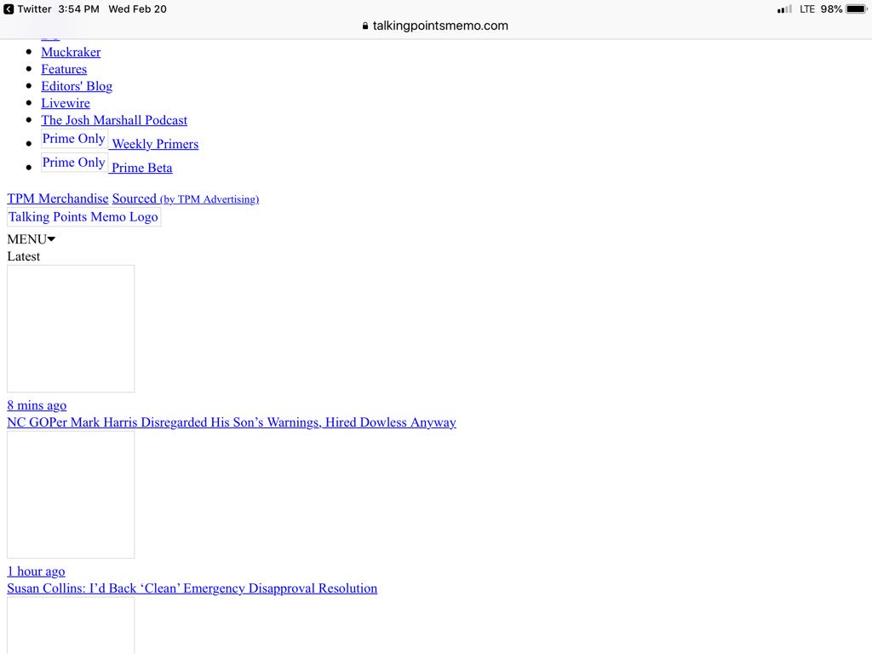Screen dimensions: 872x654
Task: Open TPM Merchandise link
Action: (x=58, y=198)
